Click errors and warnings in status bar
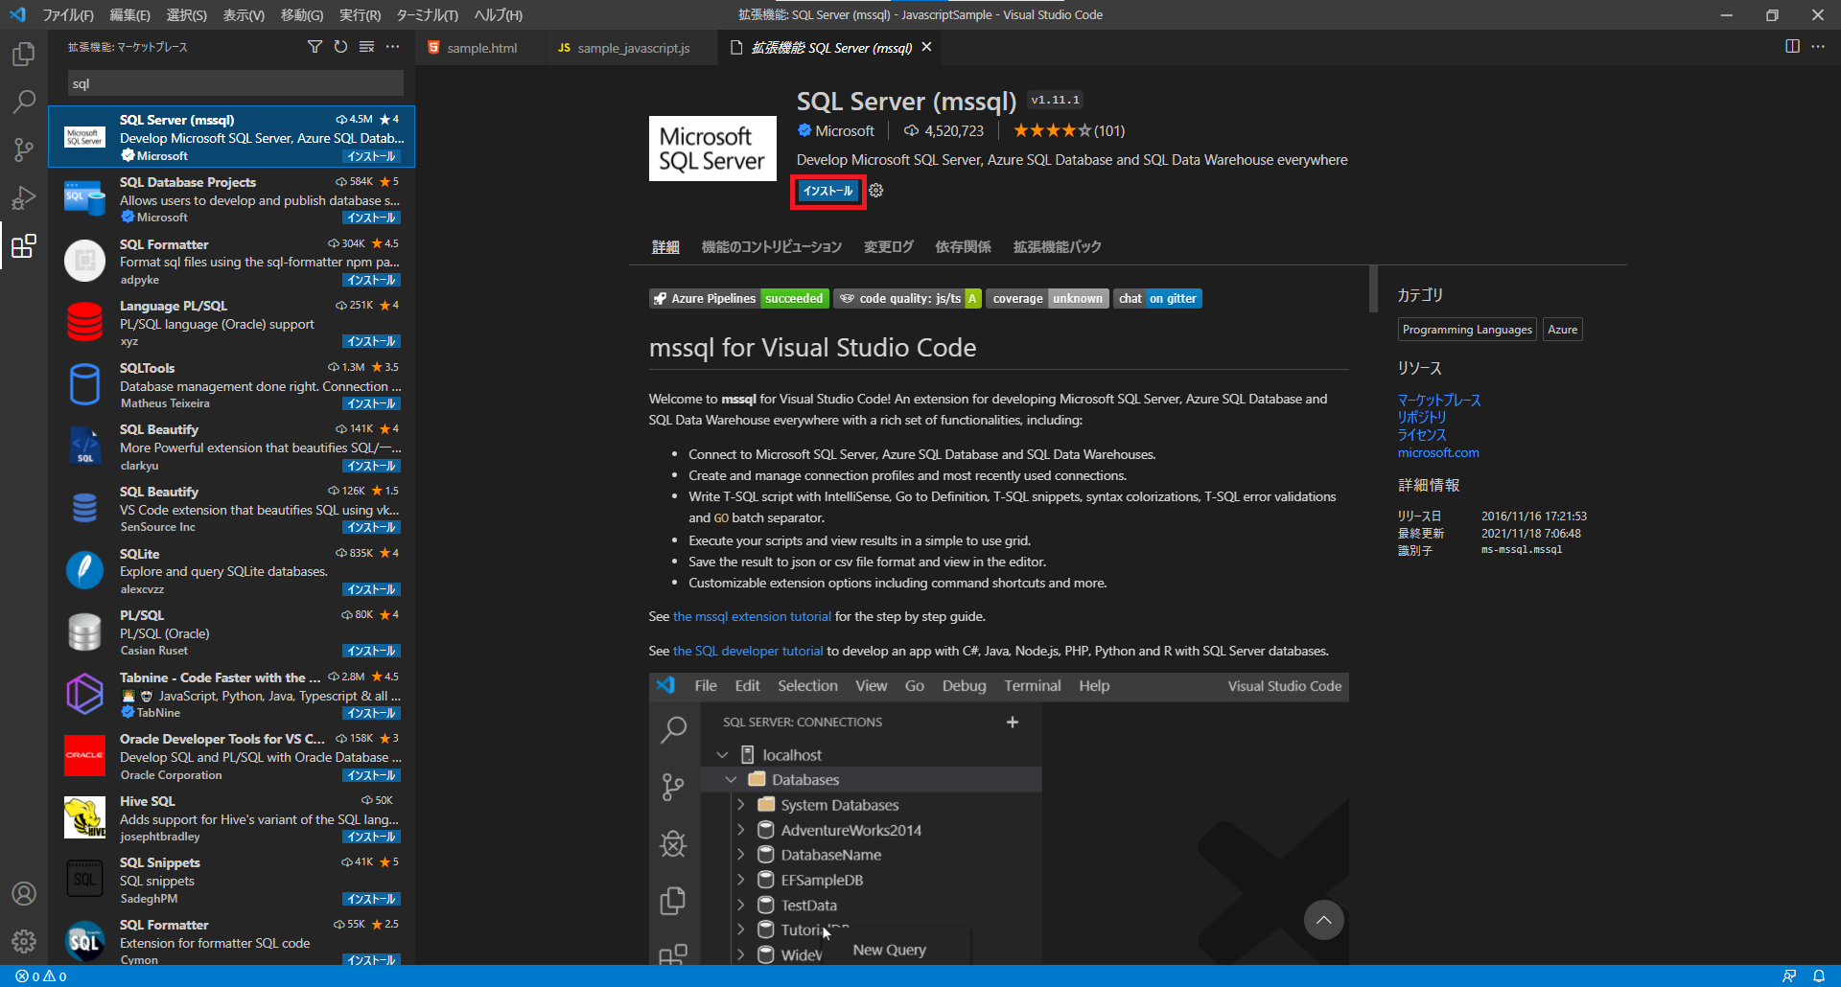Viewport: 1841px width, 987px height. click(x=41, y=976)
